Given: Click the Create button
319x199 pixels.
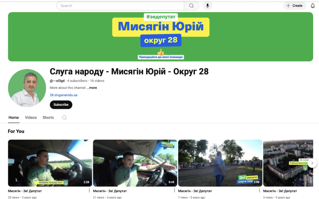Looking at the screenshot, I should pyautogui.click(x=294, y=6).
